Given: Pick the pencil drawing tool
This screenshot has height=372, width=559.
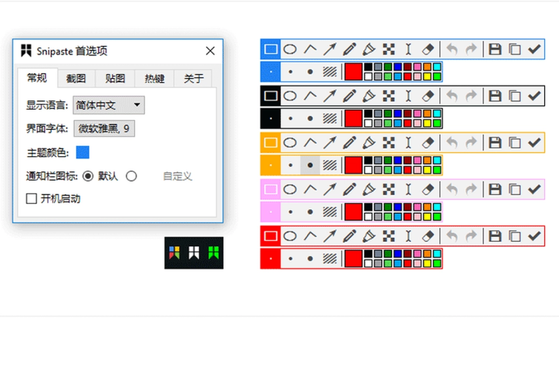Looking at the screenshot, I should 349,49.
